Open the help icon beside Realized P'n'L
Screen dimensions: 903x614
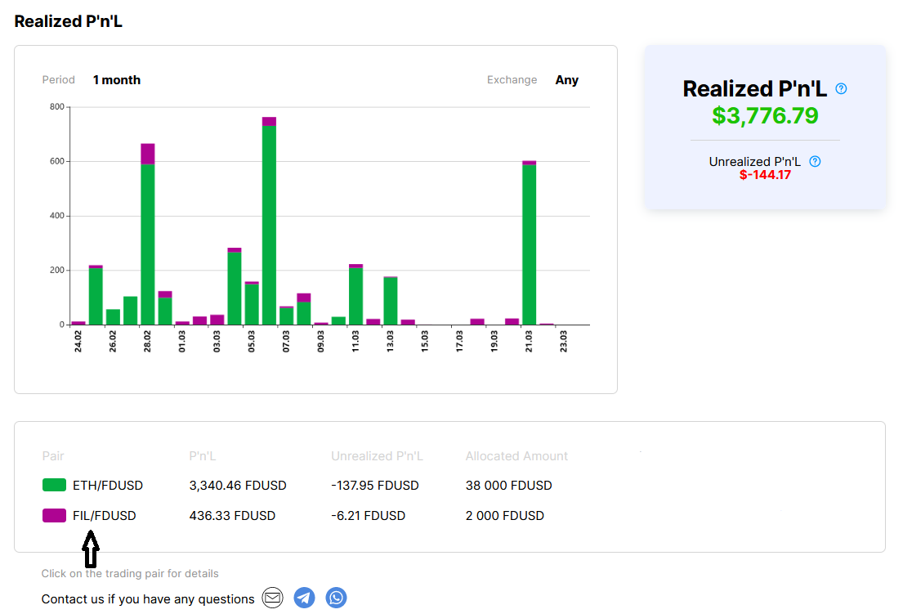pos(841,88)
